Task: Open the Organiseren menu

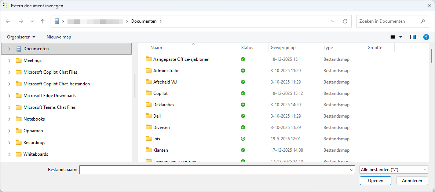Action: pyautogui.click(x=21, y=37)
